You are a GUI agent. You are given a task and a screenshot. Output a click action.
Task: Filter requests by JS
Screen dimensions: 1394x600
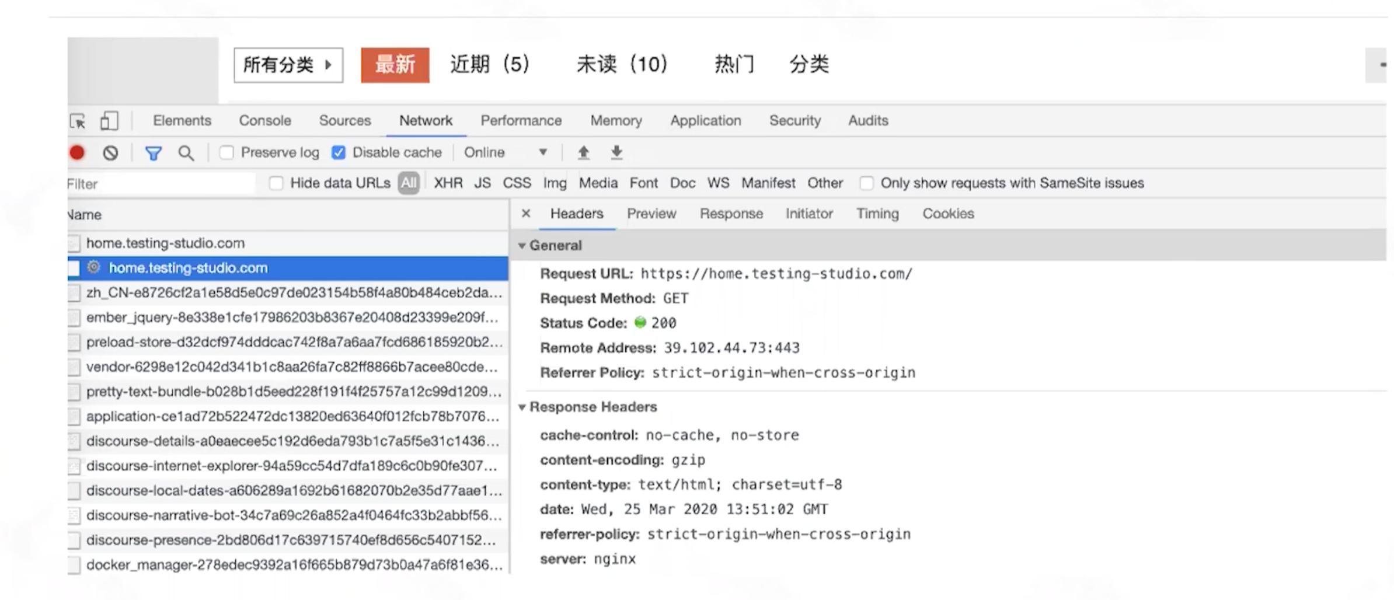tap(482, 183)
